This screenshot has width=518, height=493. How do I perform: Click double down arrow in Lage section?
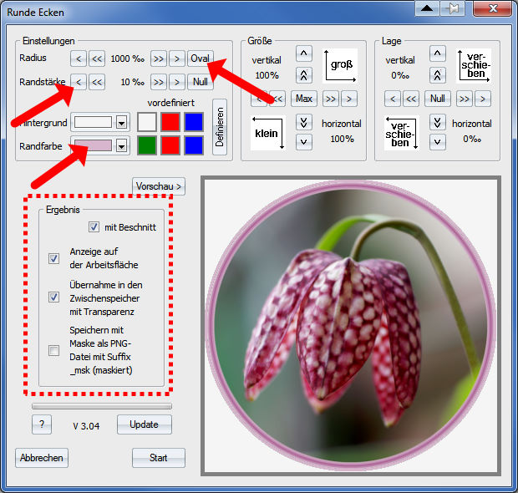click(x=437, y=122)
